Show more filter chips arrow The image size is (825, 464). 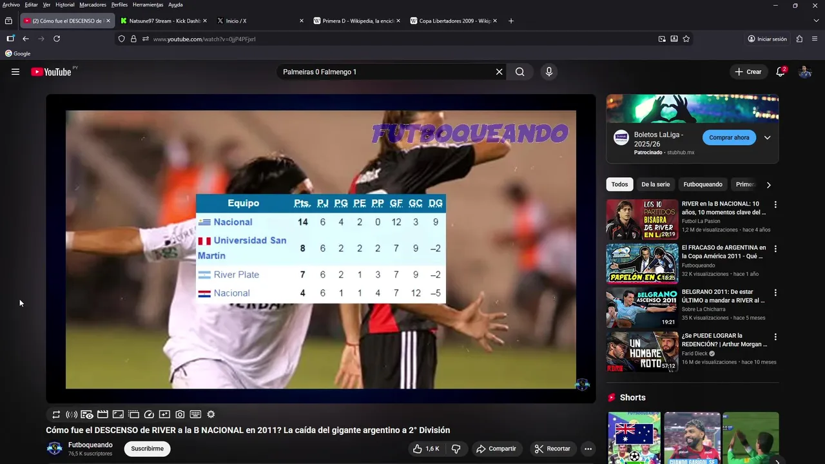[x=768, y=185]
